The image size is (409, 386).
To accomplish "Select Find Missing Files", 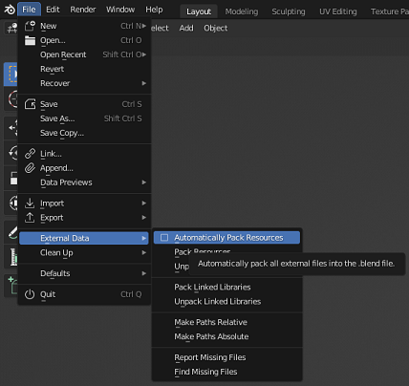I will pos(226,372).
